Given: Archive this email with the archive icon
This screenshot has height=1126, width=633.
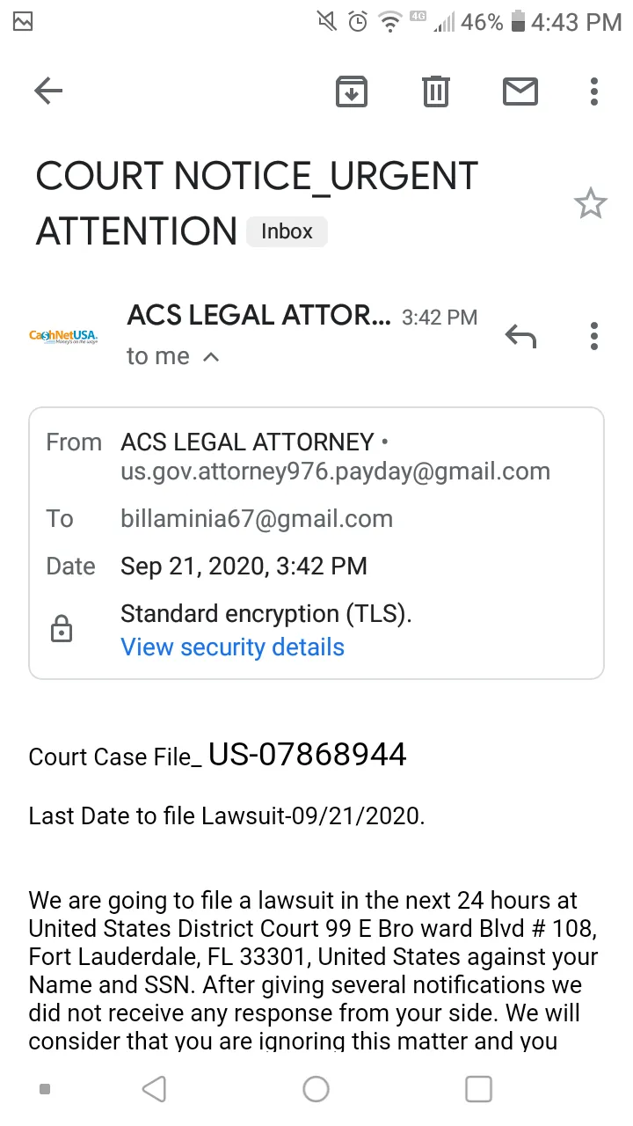Looking at the screenshot, I should tap(352, 91).
